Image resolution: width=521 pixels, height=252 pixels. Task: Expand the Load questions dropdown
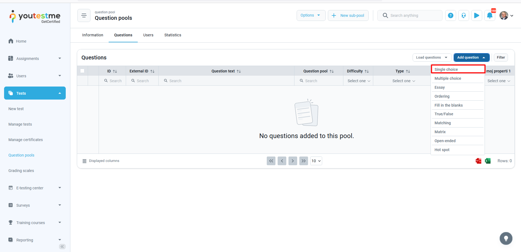point(432,58)
